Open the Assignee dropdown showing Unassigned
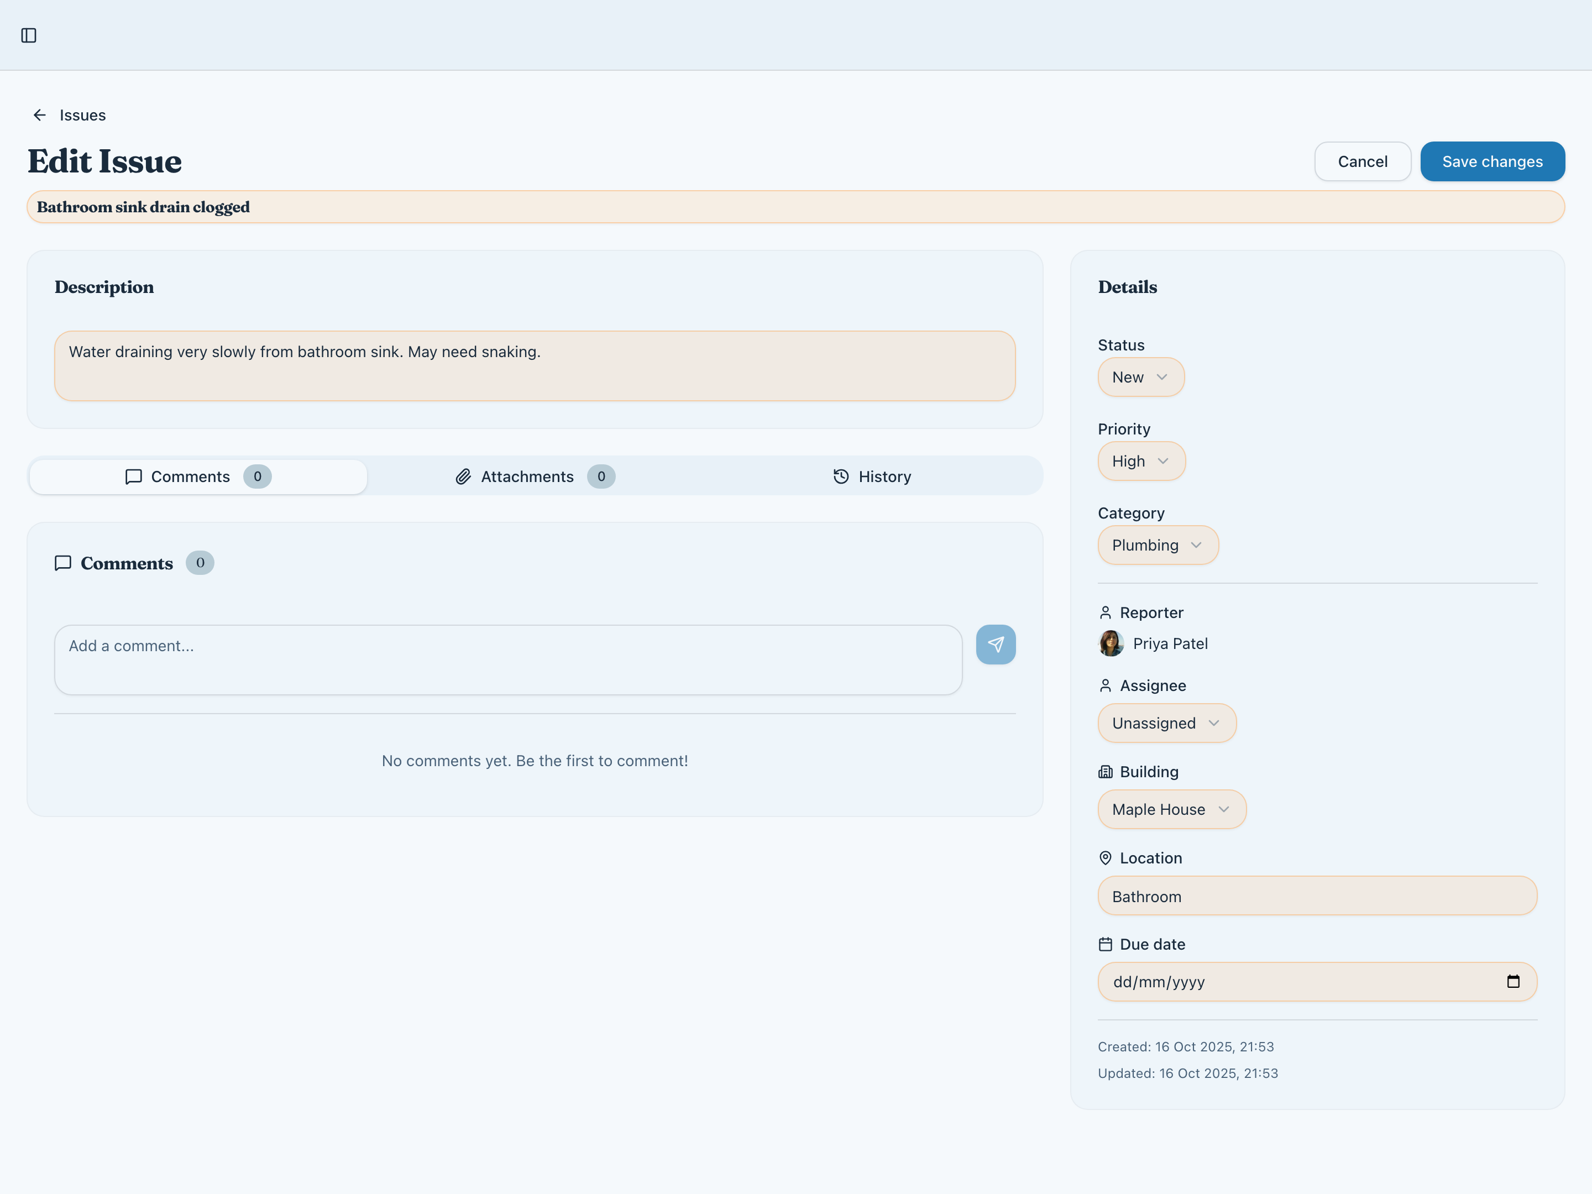1592x1194 pixels. tap(1167, 723)
